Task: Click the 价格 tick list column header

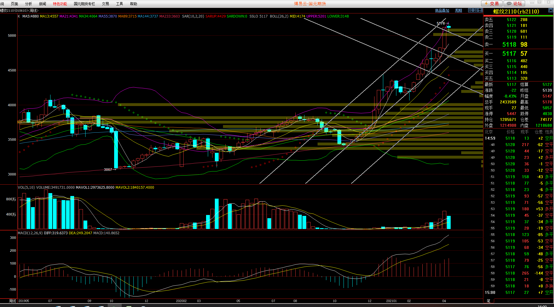Action: coord(511,132)
